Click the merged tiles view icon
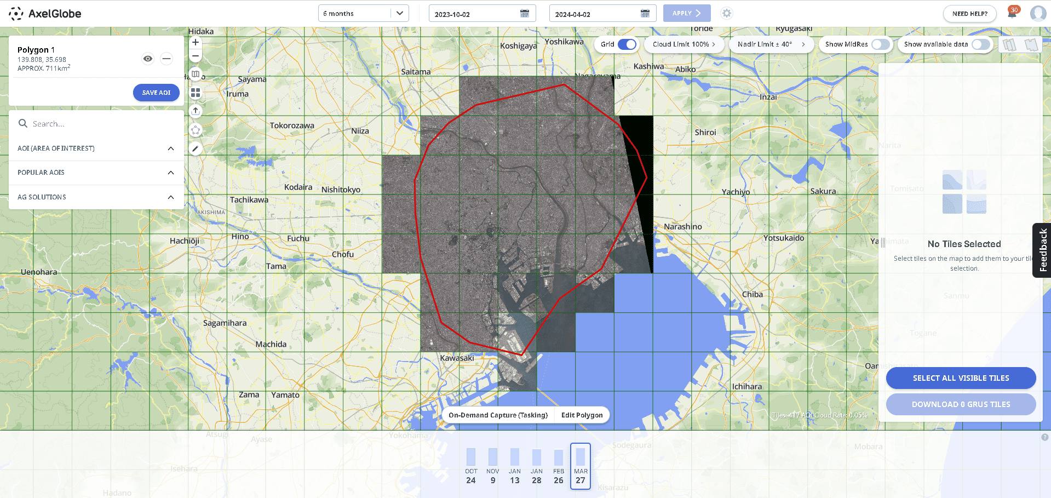Viewport: 1051px width, 498px height. click(x=1031, y=44)
